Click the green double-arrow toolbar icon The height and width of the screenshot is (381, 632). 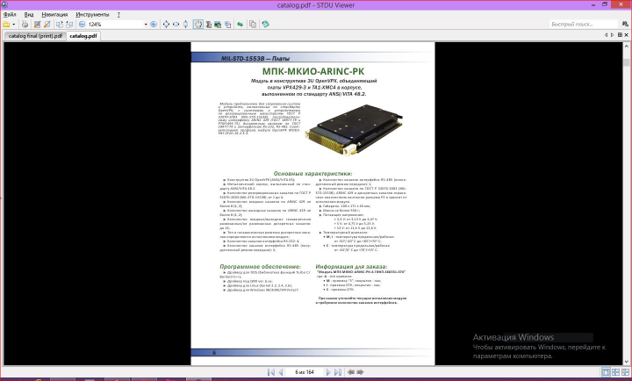click(x=241, y=25)
